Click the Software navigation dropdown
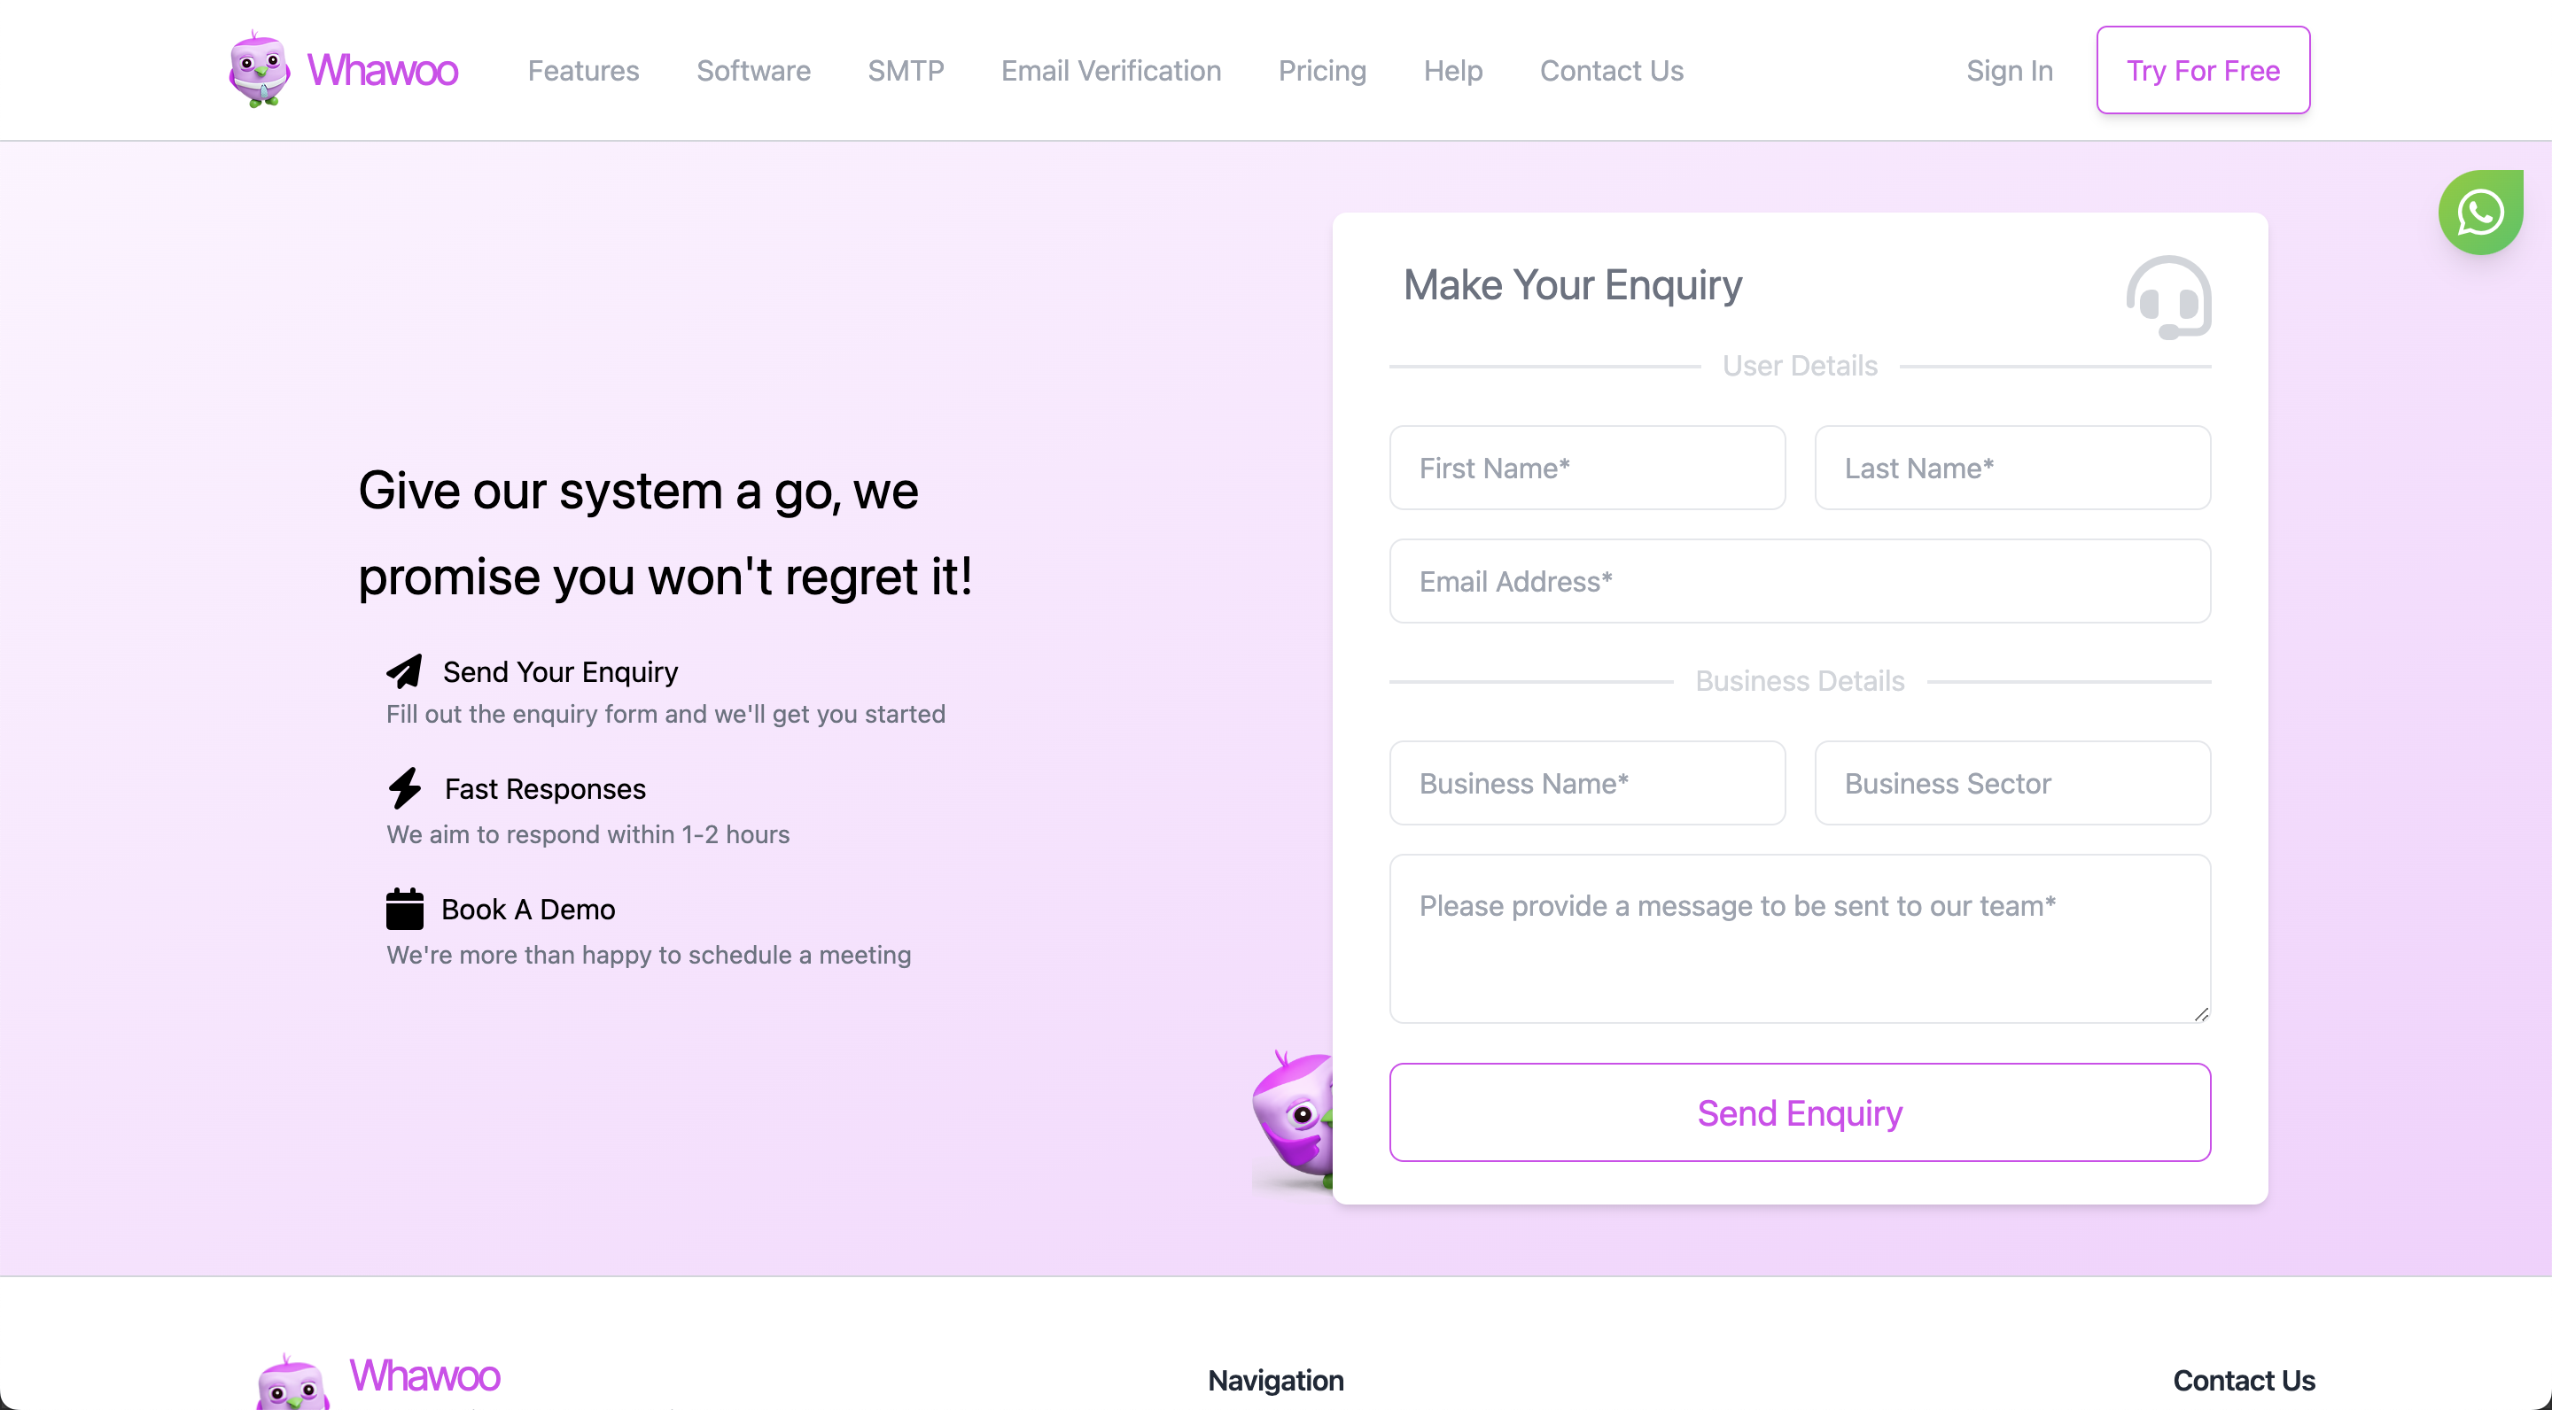 (x=752, y=69)
